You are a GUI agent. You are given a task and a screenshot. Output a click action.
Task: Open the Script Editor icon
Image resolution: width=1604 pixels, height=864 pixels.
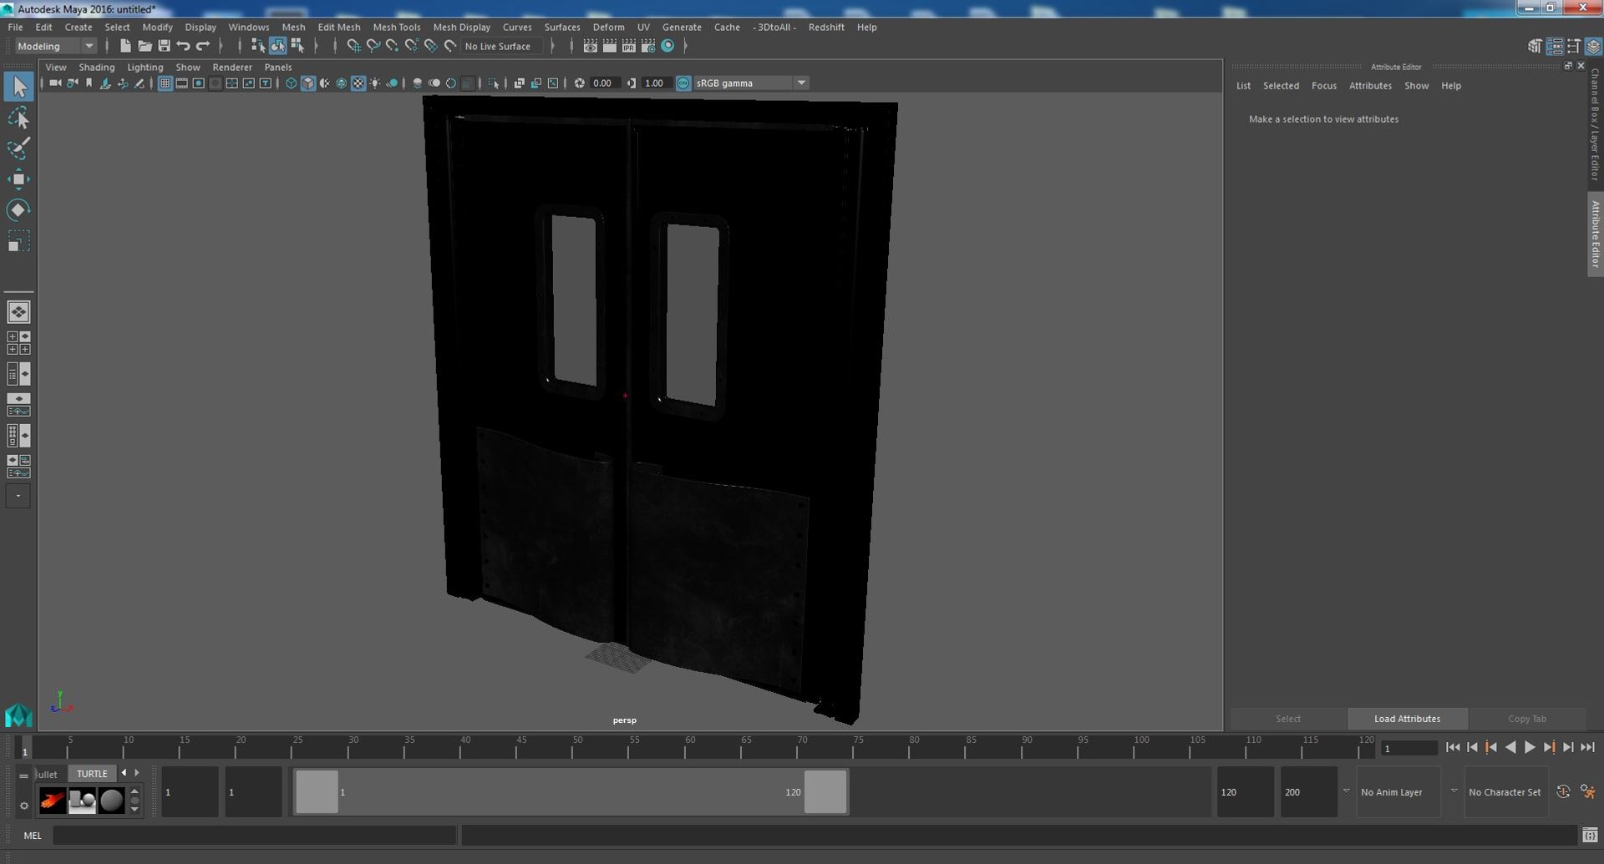pos(1590,836)
